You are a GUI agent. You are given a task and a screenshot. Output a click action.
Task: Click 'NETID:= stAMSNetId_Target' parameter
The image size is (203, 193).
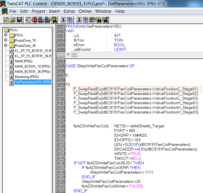coord(139,126)
